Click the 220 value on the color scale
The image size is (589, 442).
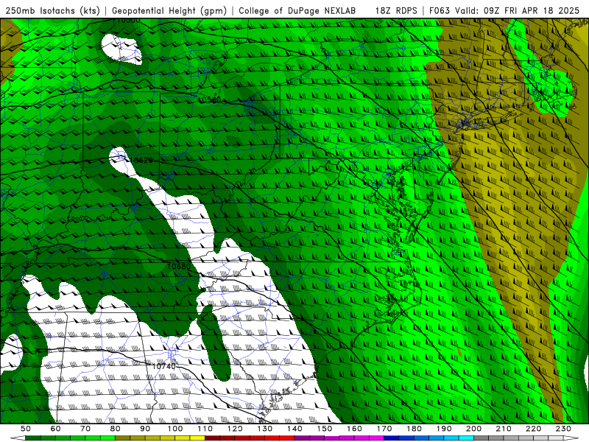[534, 429]
